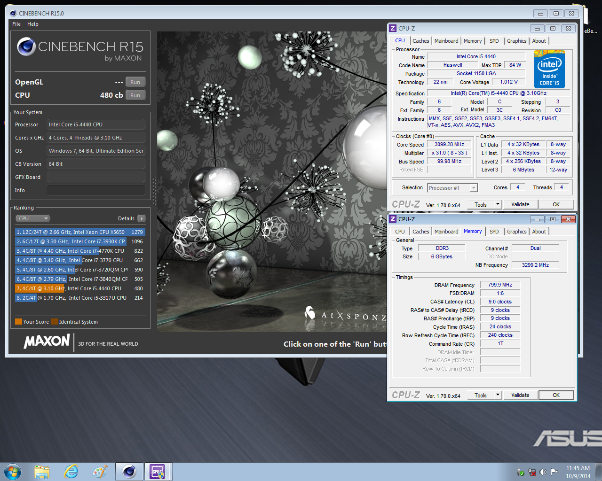This screenshot has width=602, height=481.
Task: Expand Tools dropdown arrow in lower CPU-Z
Action: tap(498, 395)
